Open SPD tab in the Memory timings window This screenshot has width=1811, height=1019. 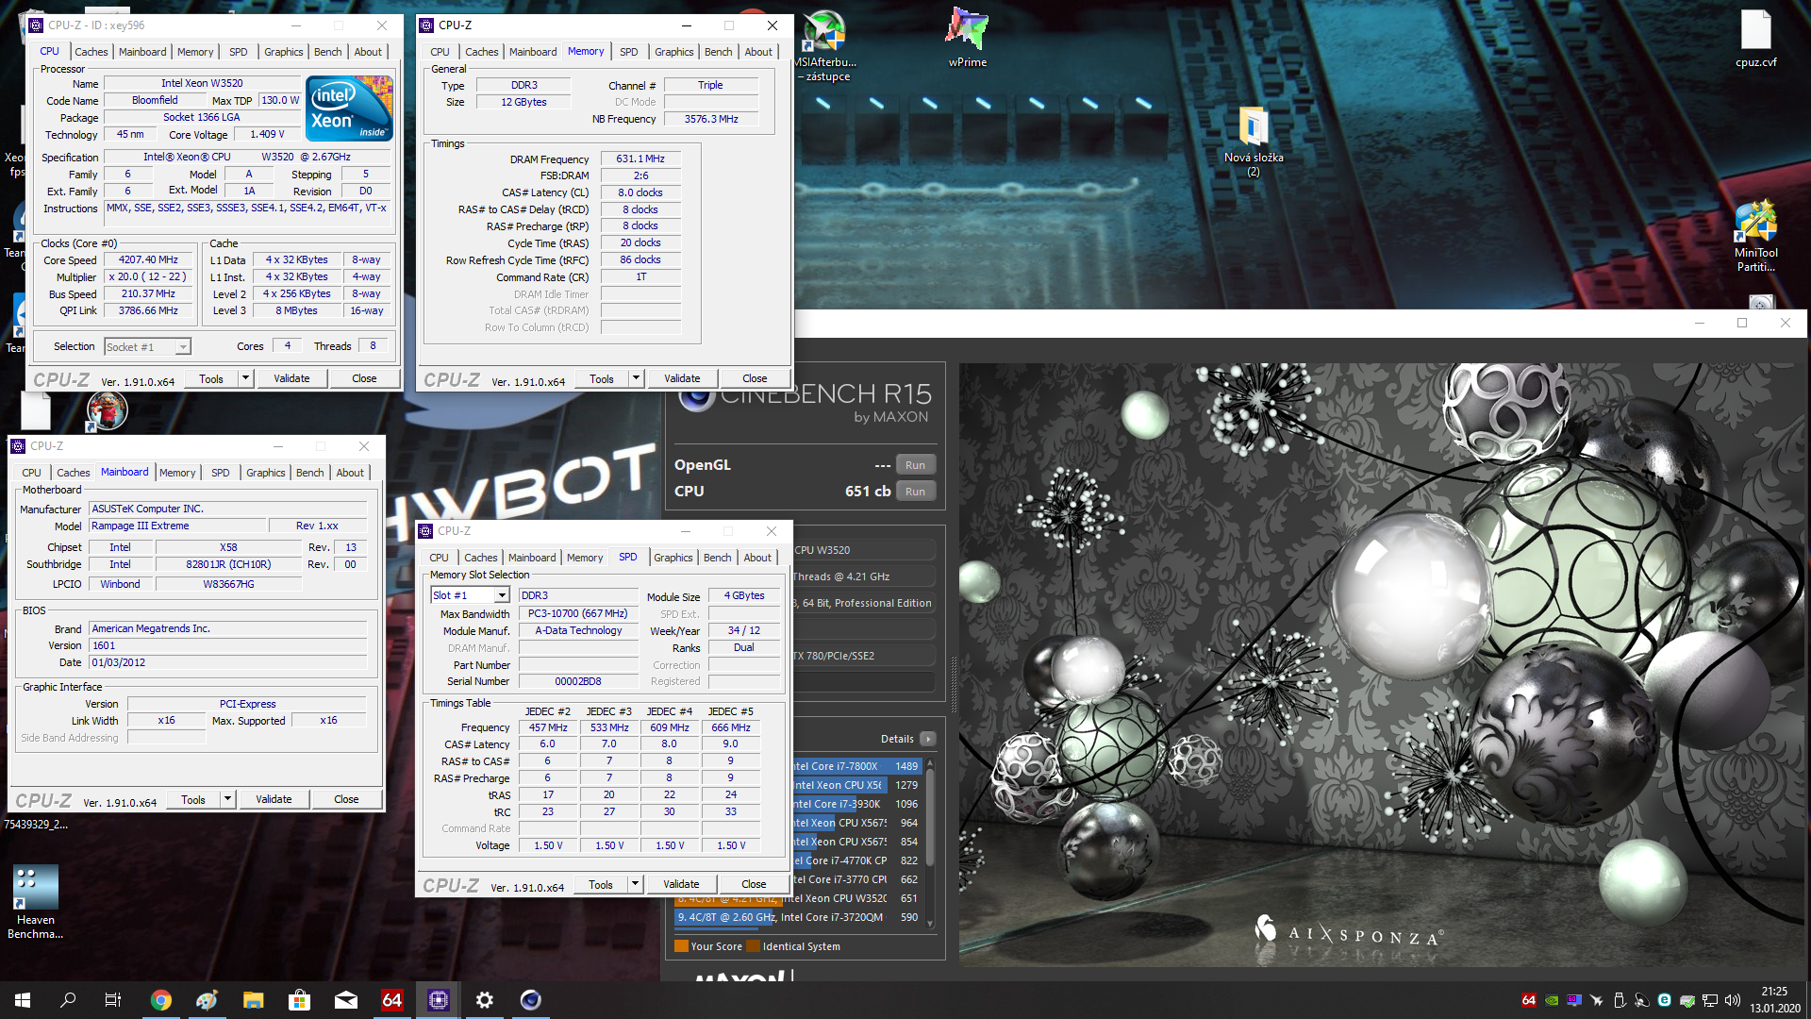(x=629, y=52)
